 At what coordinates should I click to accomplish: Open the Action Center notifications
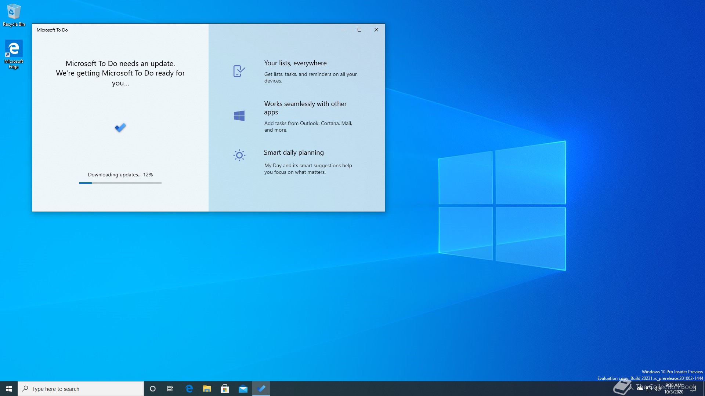coord(693,389)
